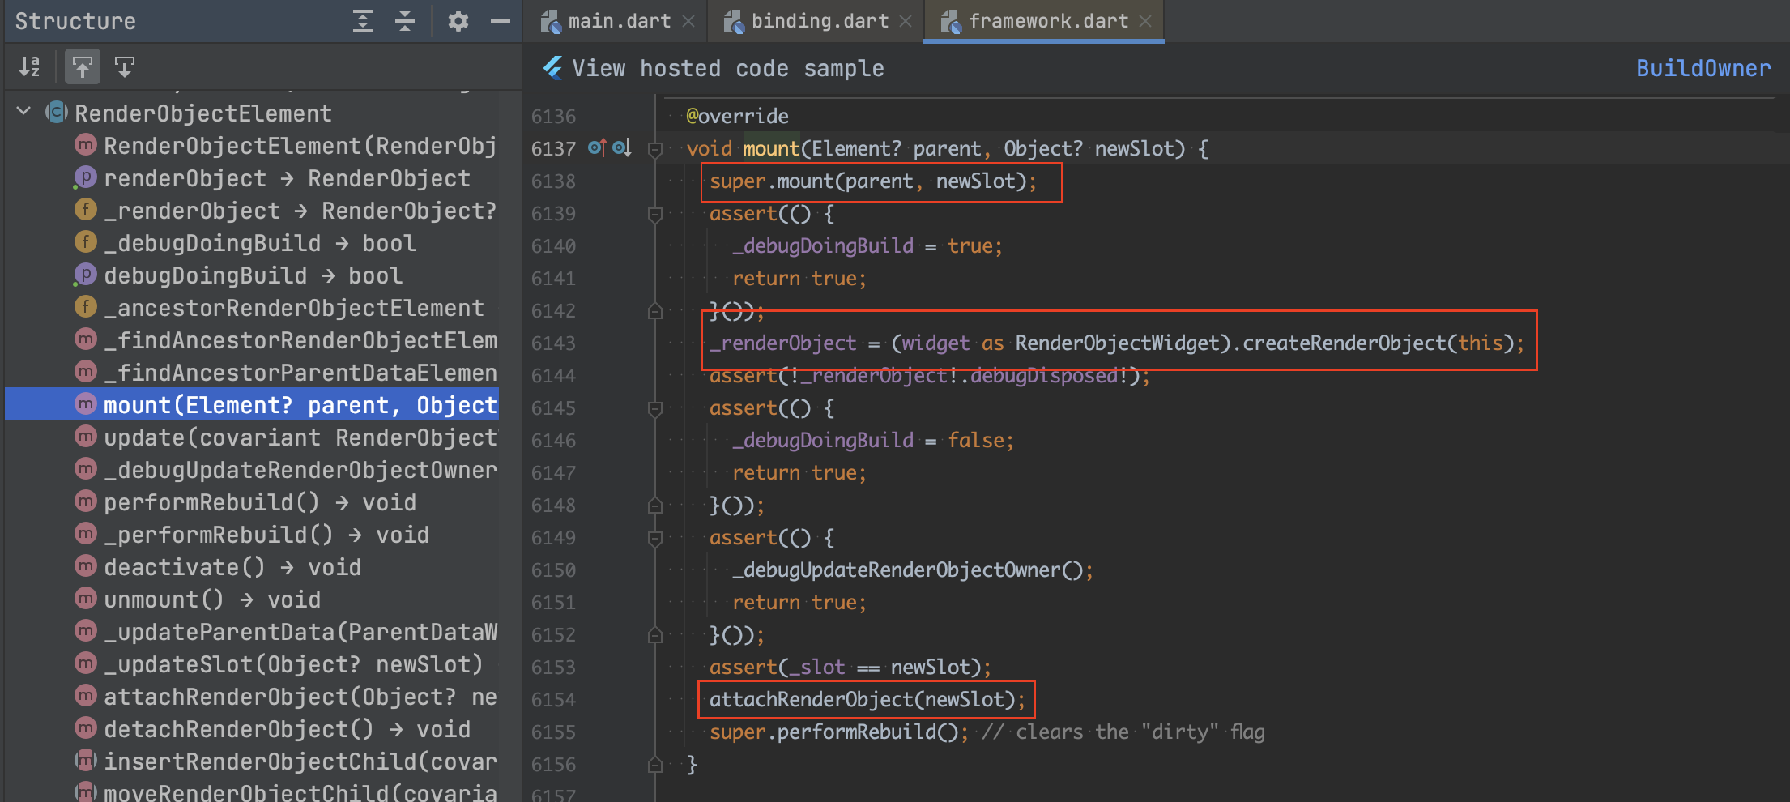Select renderObject → RenderObject property
Image resolution: width=1790 pixels, height=802 pixels.
click(x=273, y=178)
